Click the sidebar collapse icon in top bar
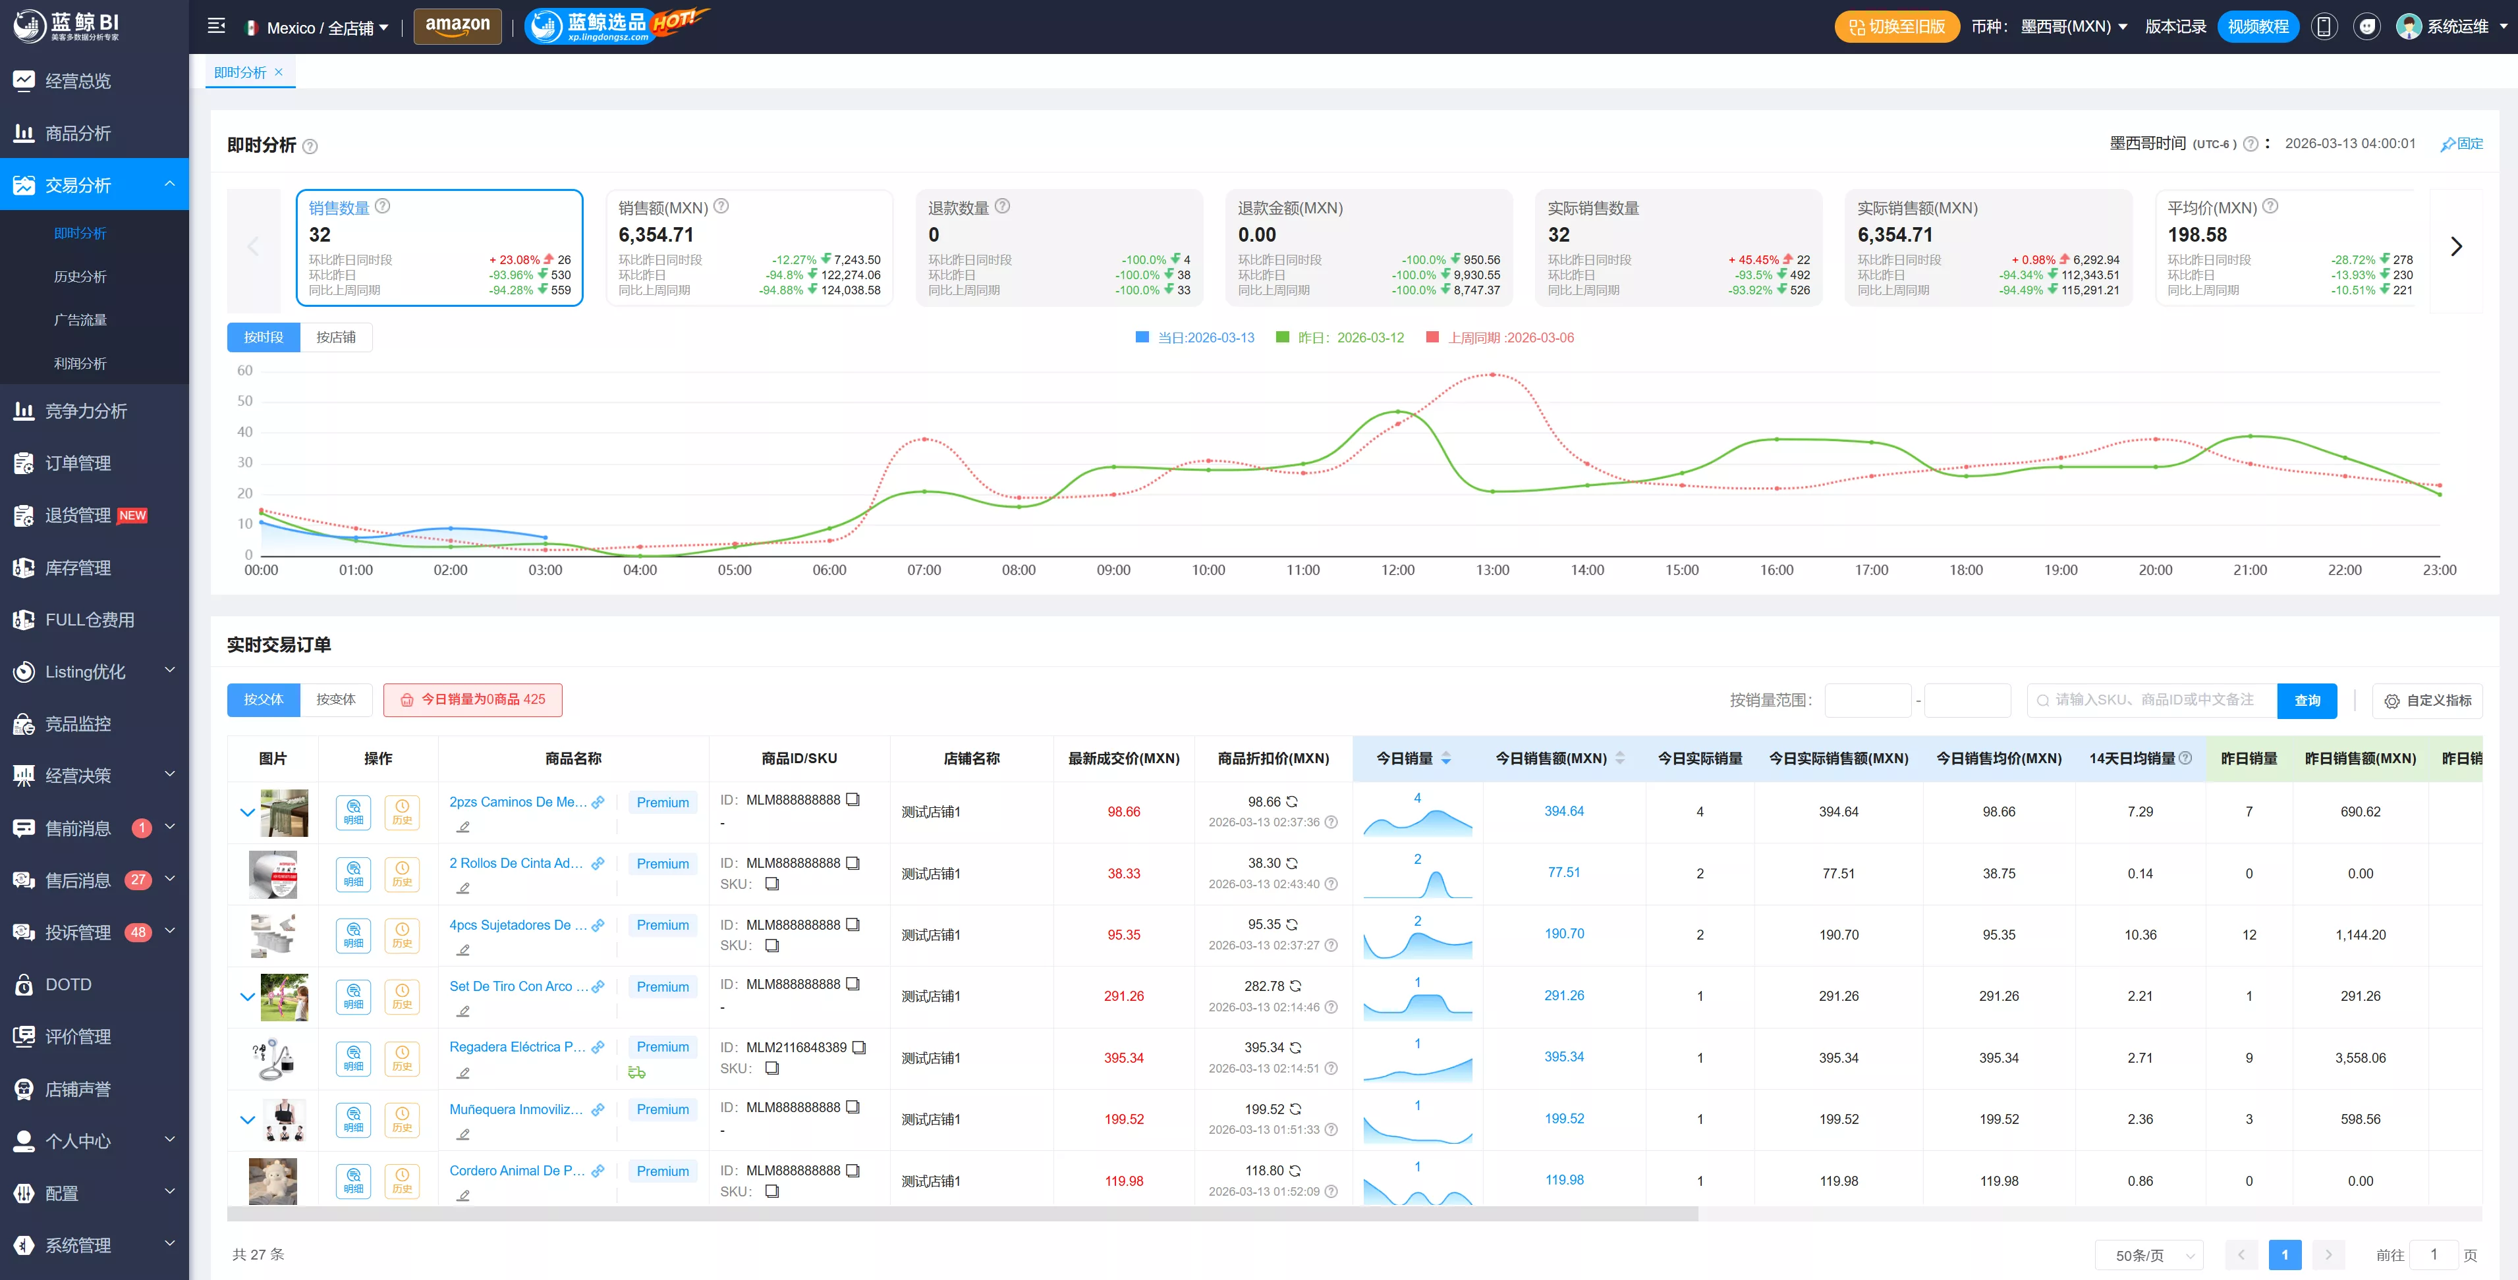Image resolution: width=2518 pixels, height=1280 pixels. point(217,26)
